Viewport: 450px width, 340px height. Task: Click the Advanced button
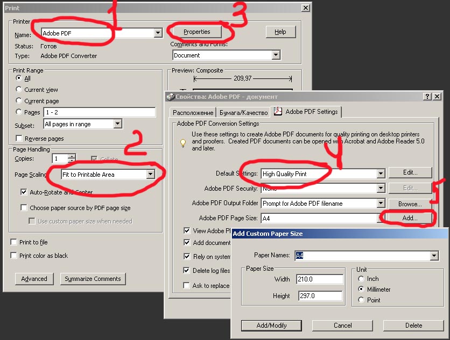(34, 279)
